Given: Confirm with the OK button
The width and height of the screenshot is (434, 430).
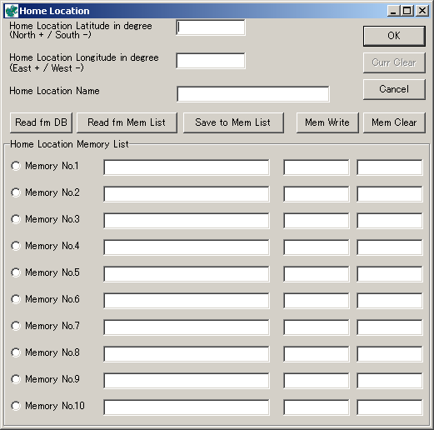Looking at the screenshot, I should [394, 36].
